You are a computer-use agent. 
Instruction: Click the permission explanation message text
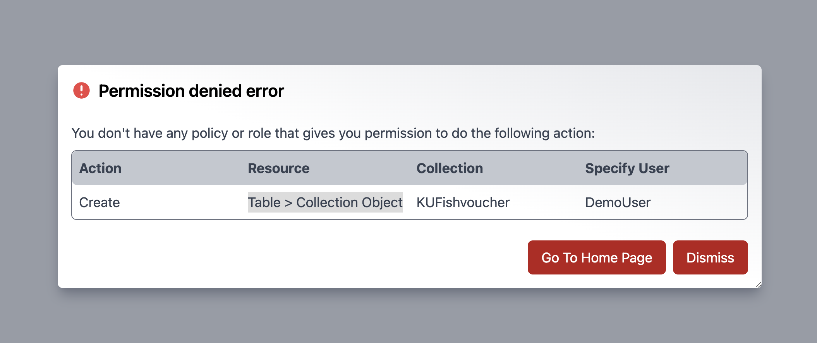click(x=333, y=133)
